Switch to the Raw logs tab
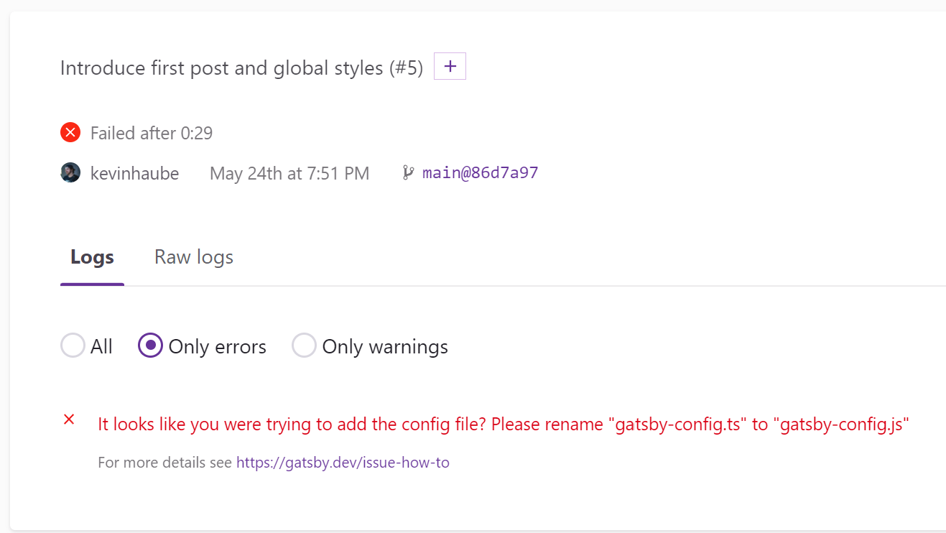Screen dimensions: 946x533 (x=193, y=256)
